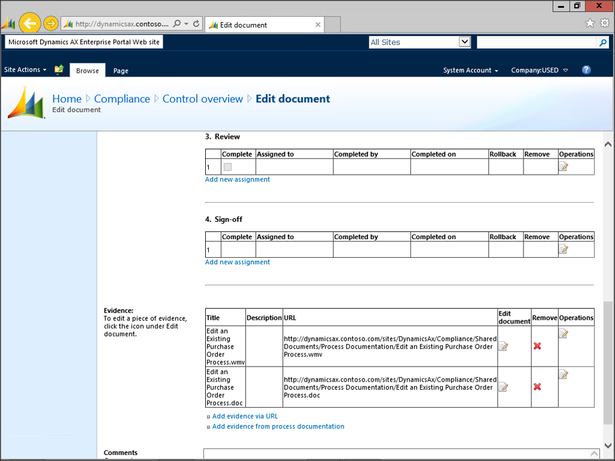
Task: Click Edit document icon for the .wmv evidence
Action: tap(503, 346)
